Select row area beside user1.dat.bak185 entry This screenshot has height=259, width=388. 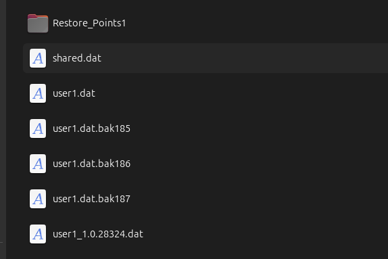point(260,128)
